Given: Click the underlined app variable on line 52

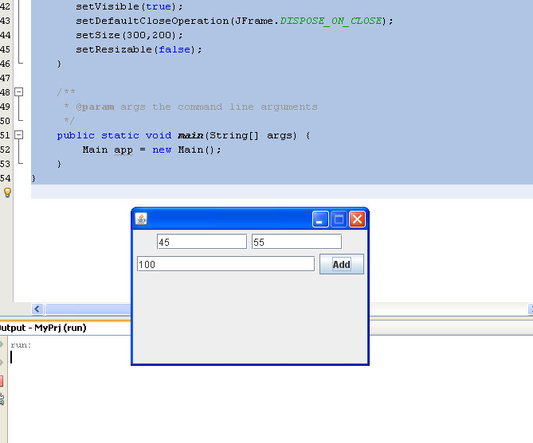Looking at the screenshot, I should 123,150.
